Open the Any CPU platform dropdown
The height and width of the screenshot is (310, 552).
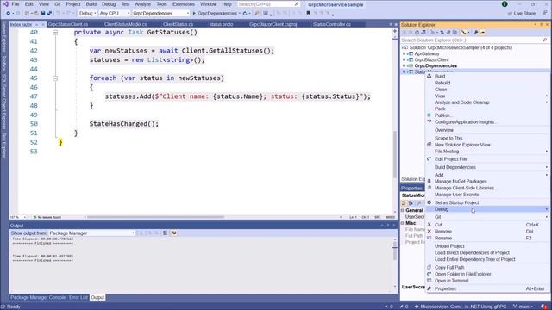115,14
